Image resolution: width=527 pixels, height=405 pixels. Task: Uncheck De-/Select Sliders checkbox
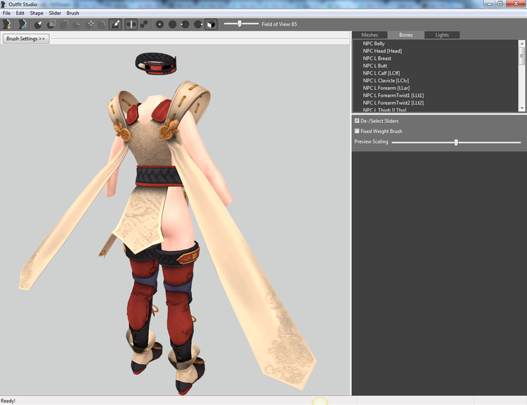coord(357,120)
